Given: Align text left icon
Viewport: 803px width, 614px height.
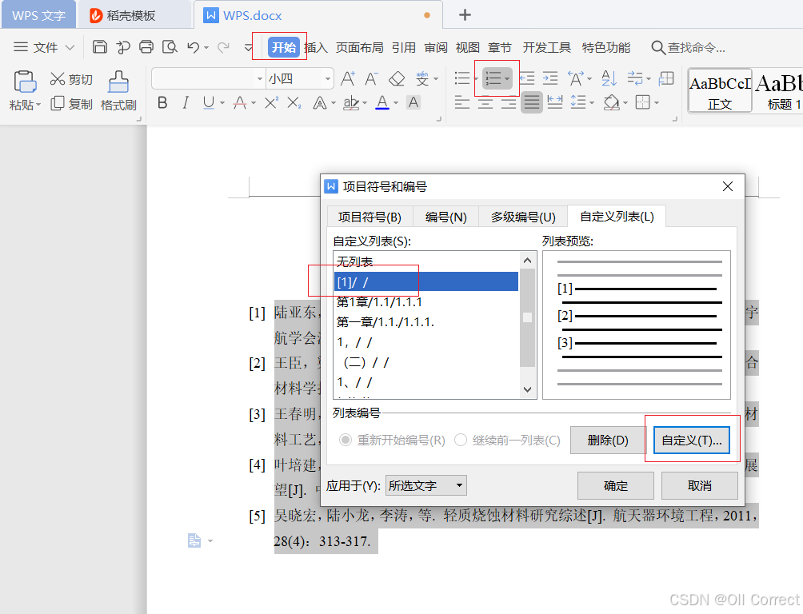Looking at the screenshot, I should point(462,103).
